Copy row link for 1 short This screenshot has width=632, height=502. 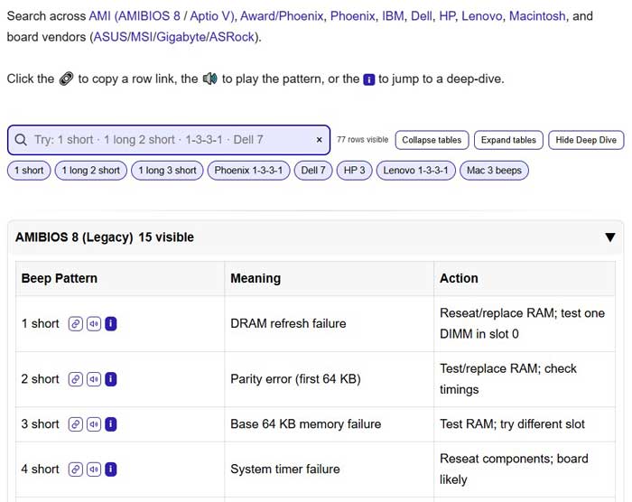75,324
